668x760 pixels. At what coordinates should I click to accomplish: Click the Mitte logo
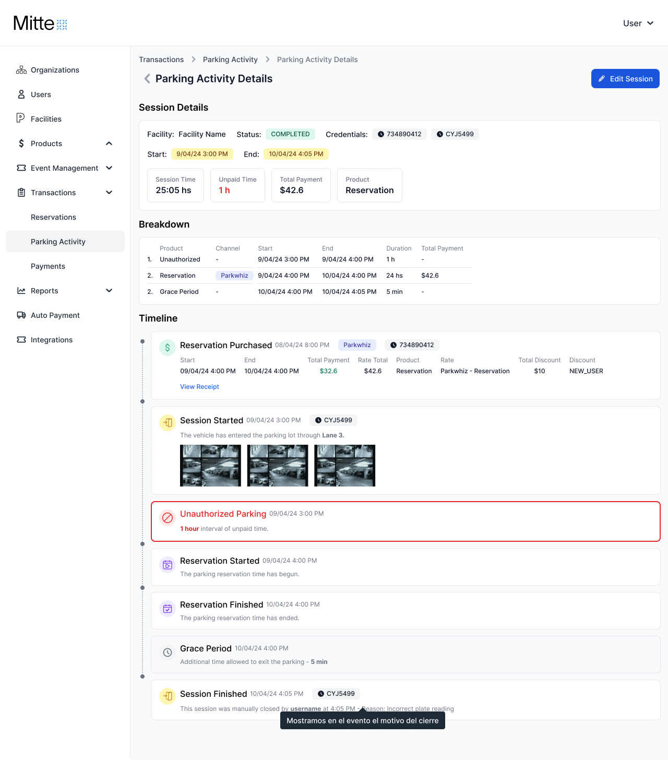(x=40, y=23)
